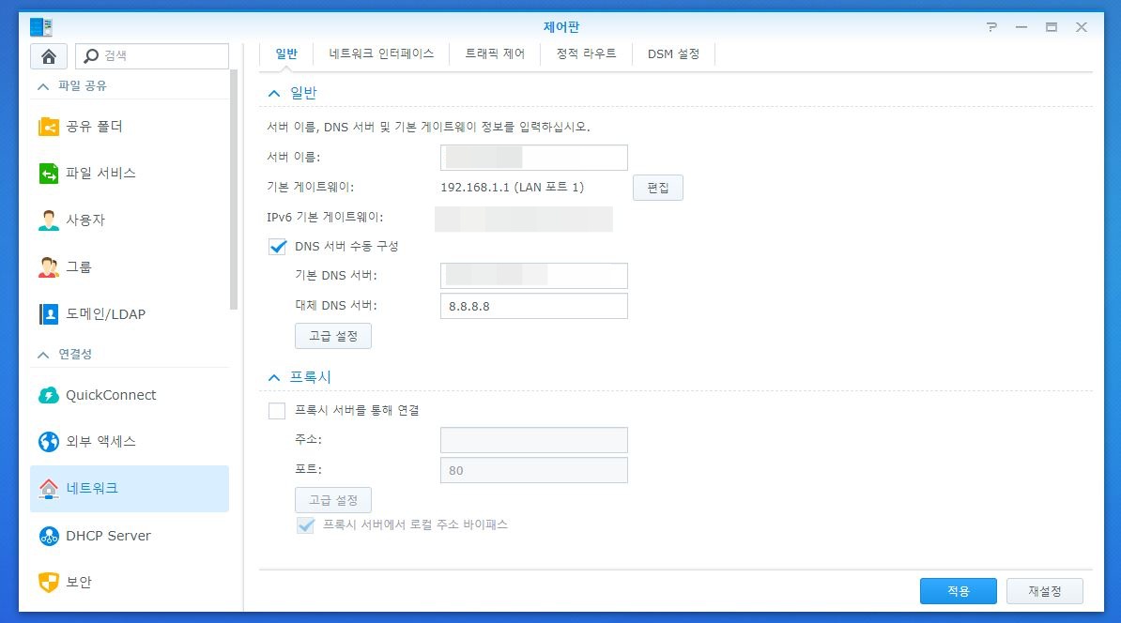Viewport: 1121px width, 623px height.
Task: Open the 공유 폴더 shared folder icon
Action: pyautogui.click(x=49, y=127)
